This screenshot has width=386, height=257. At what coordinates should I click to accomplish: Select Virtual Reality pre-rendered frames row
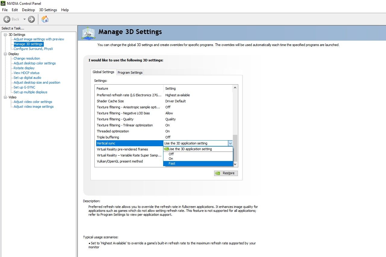(129, 149)
